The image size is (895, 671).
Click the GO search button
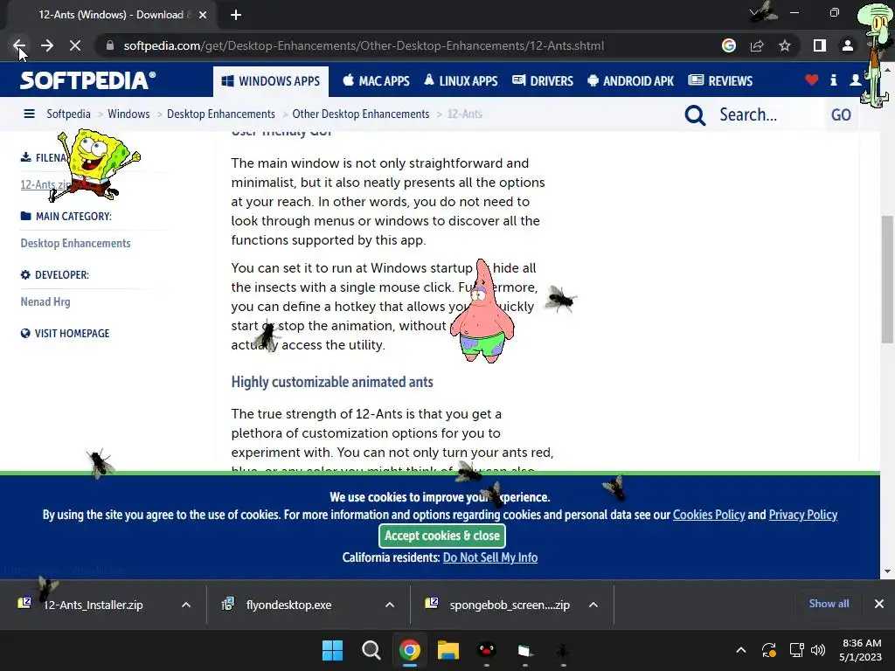point(841,114)
